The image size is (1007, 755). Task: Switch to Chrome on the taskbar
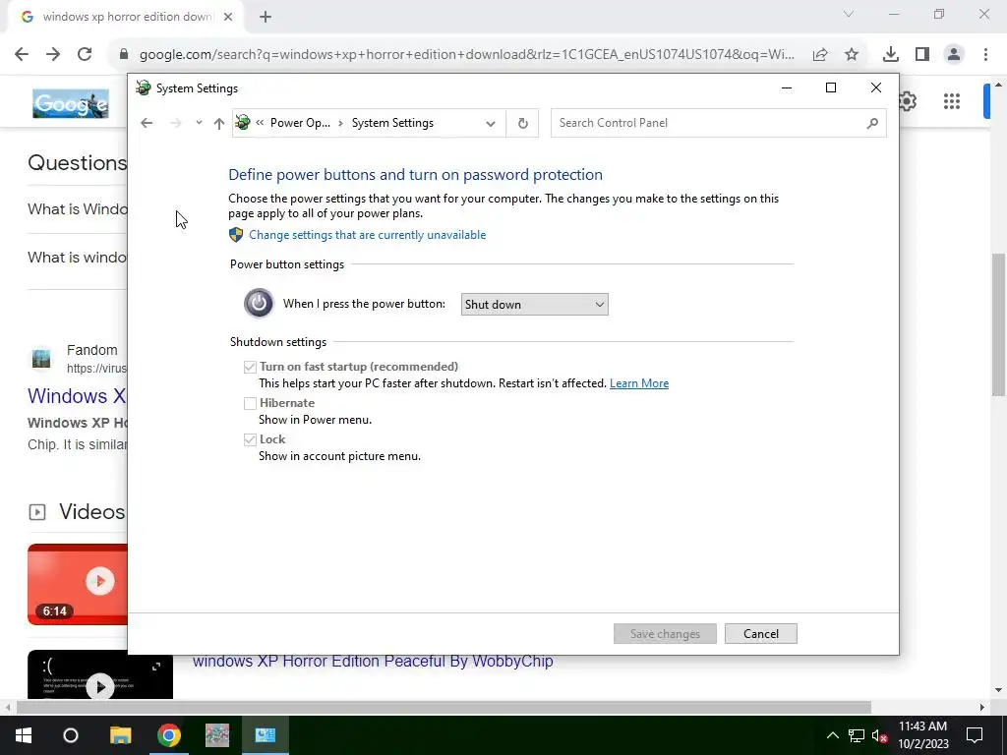pyautogui.click(x=169, y=735)
